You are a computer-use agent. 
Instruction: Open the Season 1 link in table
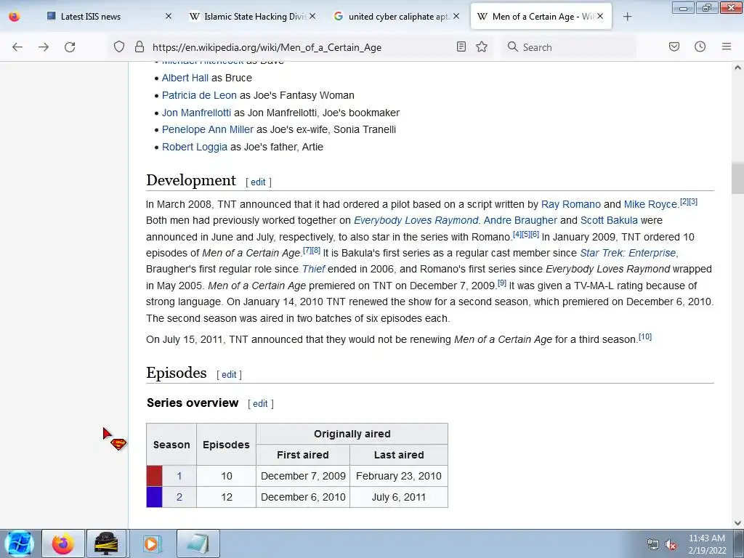click(179, 476)
